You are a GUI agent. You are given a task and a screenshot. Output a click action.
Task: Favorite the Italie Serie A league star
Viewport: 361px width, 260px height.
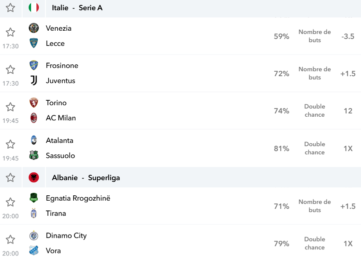click(10, 8)
